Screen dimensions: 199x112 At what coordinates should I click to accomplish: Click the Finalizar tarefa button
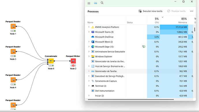point(176,11)
